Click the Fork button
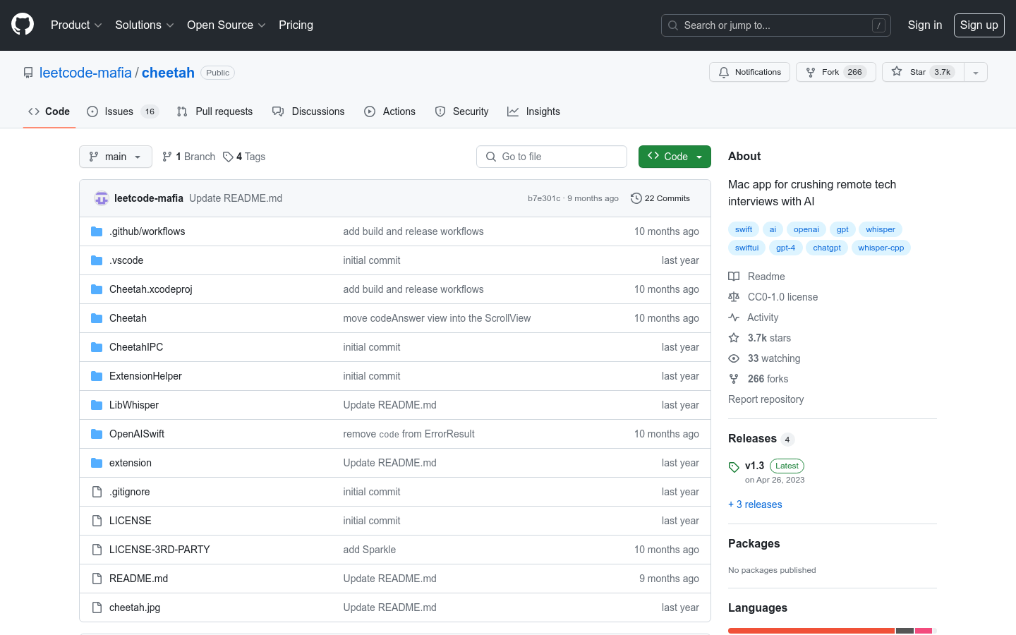The image size is (1016, 635). point(836,72)
